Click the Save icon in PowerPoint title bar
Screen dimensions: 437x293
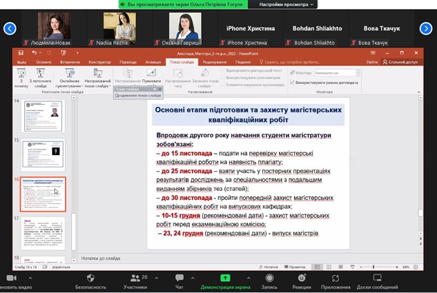(21, 53)
